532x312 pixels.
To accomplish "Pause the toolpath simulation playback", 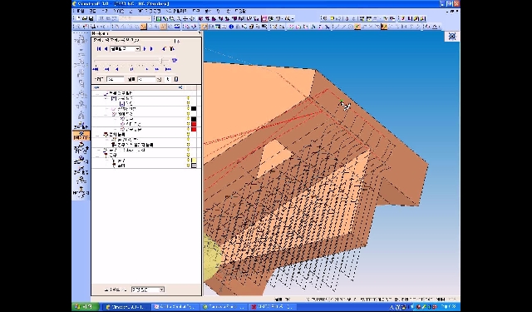I will tap(132, 69).
